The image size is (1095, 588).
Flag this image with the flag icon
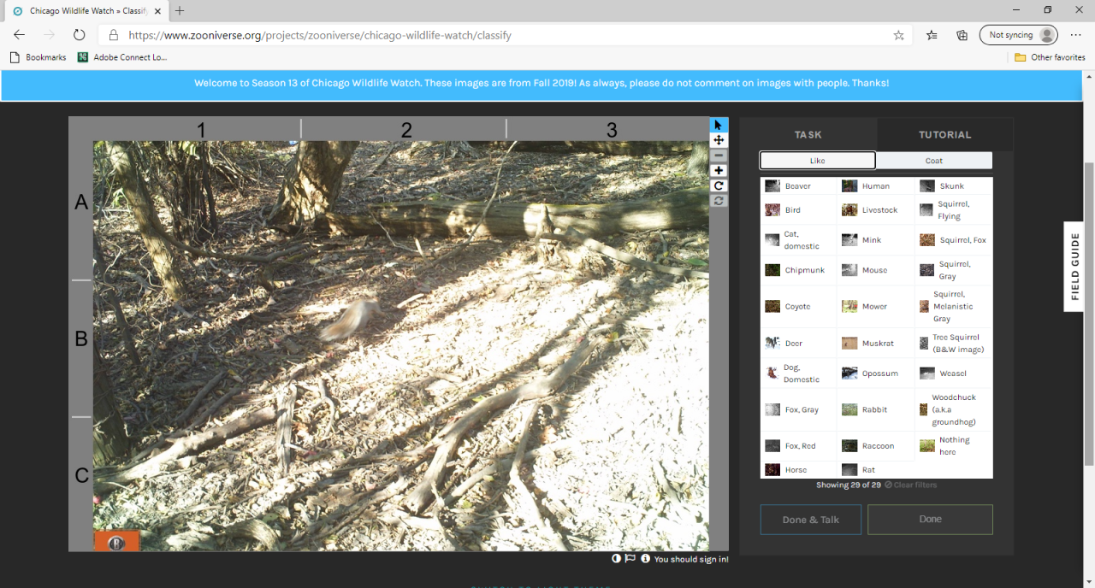coord(630,559)
